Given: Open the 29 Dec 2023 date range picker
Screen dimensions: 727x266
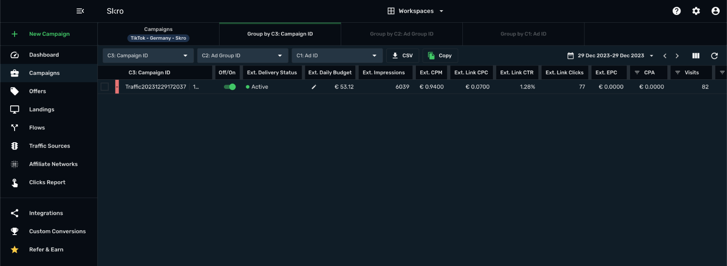Looking at the screenshot, I should 611,56.
